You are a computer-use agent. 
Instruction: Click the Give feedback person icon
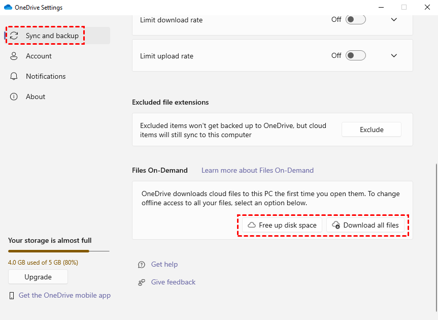[142, 282]
